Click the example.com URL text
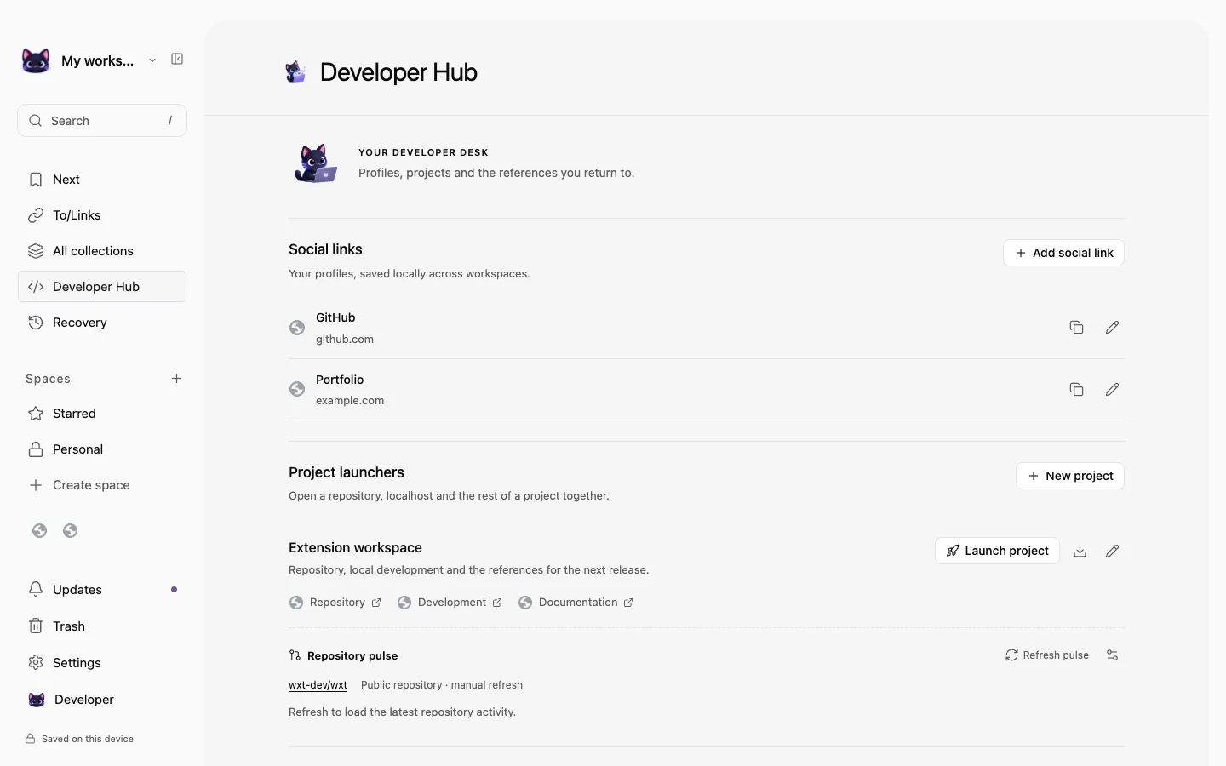 350,401
